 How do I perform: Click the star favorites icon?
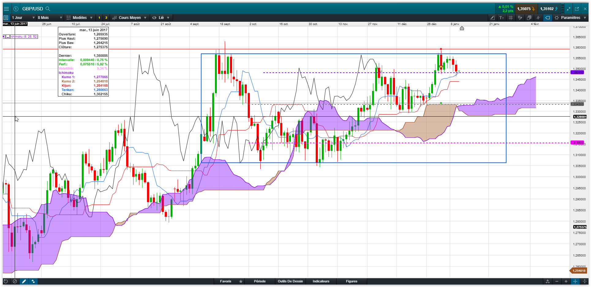point(241,282)
